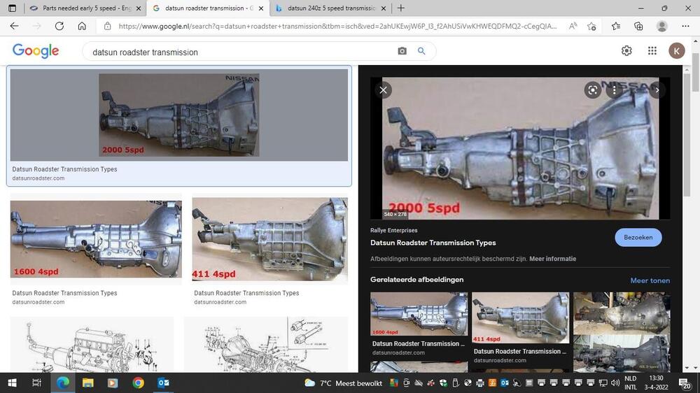The height and width of the screenshot is (393, 700).
Task: Open the browser home page
Action: point(82,27)
